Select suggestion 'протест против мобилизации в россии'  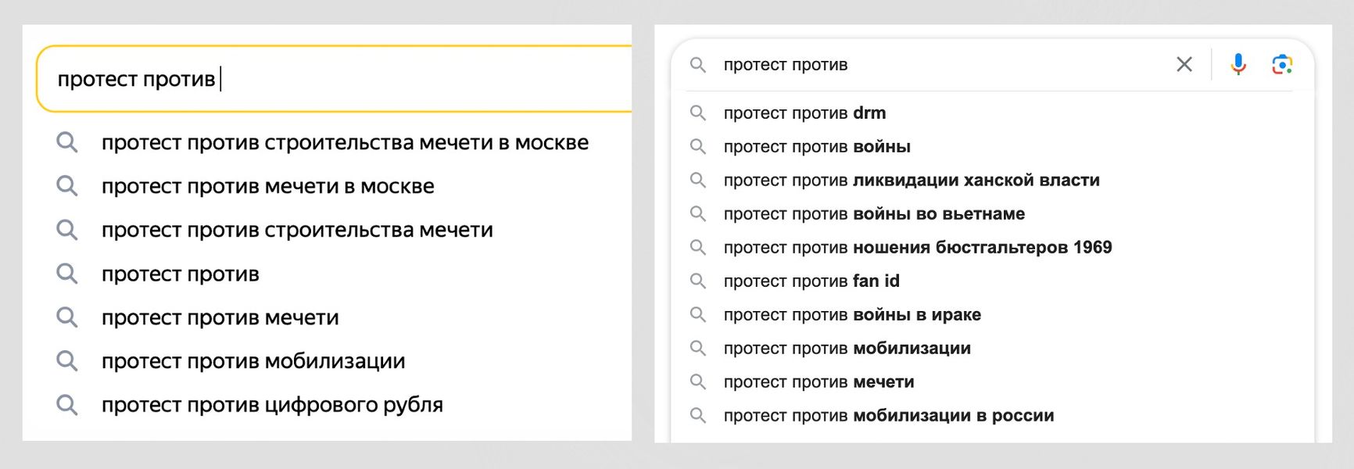tap(887, 416)
